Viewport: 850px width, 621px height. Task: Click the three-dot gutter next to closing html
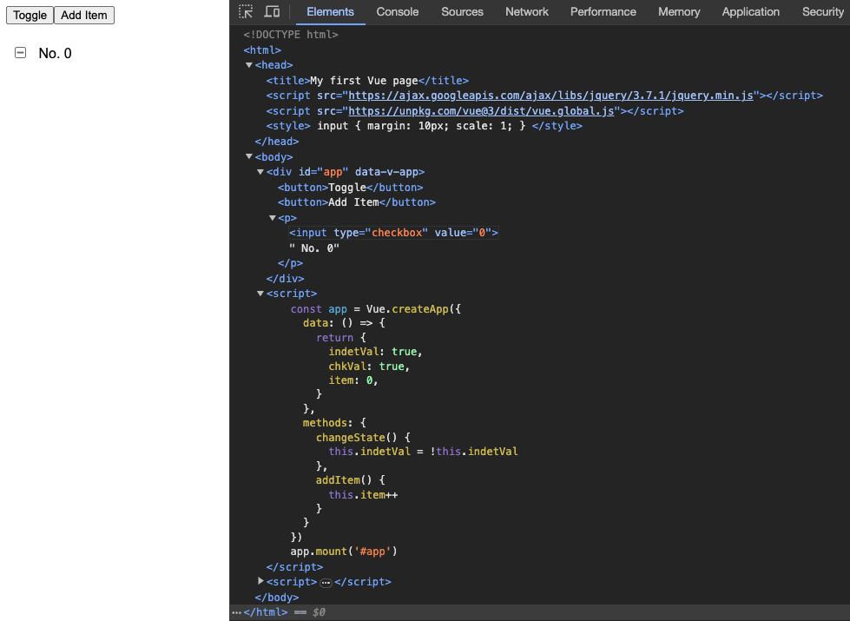[236, 612]
